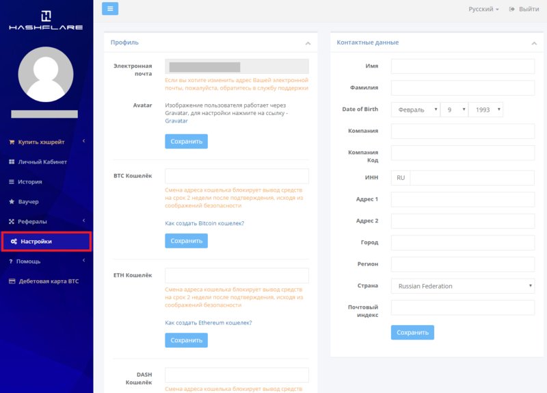
Task: Collapse the Профиль panel
Action: click(308, 43)
